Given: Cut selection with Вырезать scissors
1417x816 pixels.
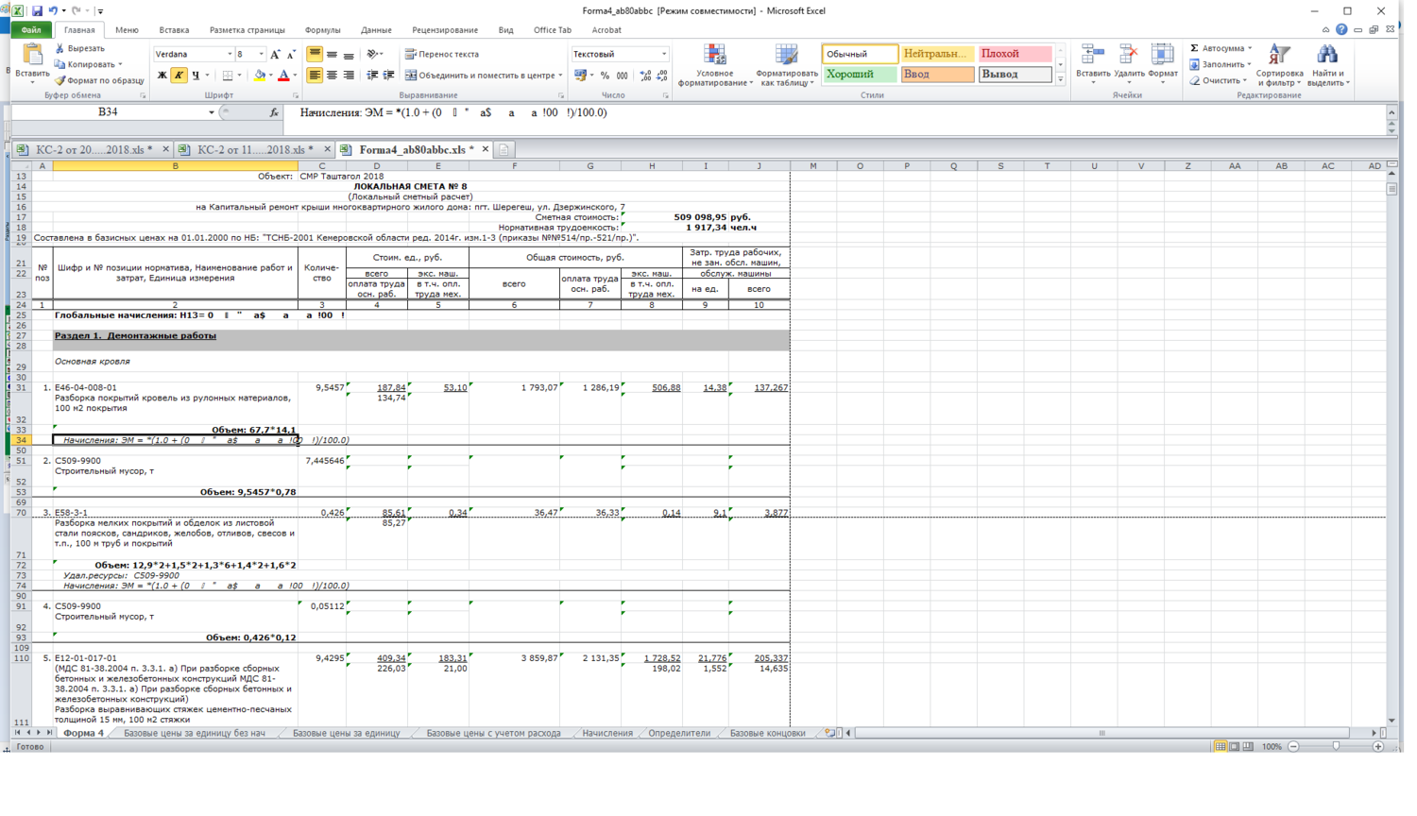Looking at the screenshot, I should point(80,48).
